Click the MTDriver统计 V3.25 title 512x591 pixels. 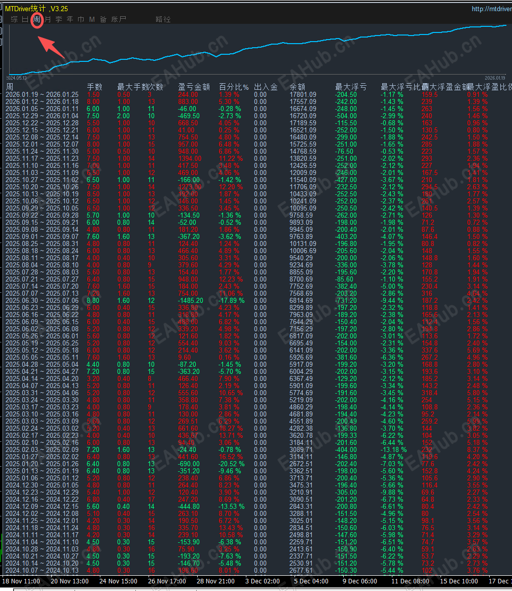pyautogui.click(x=36, y=9)
